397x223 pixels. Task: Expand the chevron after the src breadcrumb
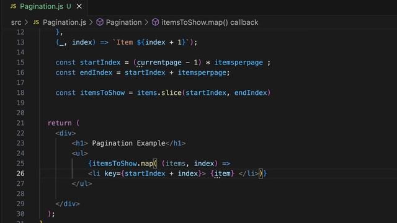[x=26, y=22]
